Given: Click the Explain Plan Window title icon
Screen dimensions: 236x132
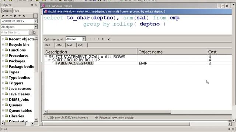Looking at the screenshot, I should pos(45,11).
